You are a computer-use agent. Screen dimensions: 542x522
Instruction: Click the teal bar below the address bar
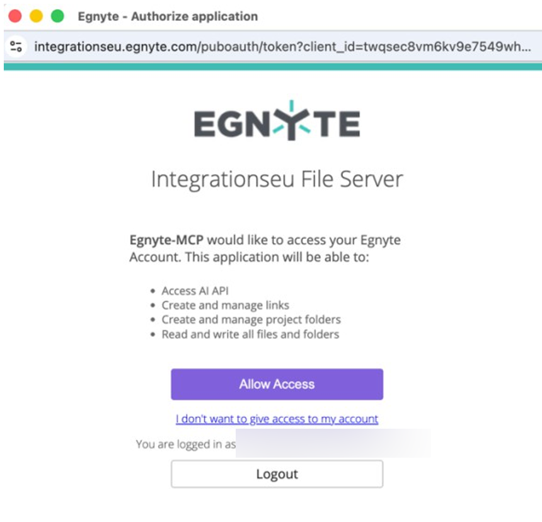click(x=271, y=66)
